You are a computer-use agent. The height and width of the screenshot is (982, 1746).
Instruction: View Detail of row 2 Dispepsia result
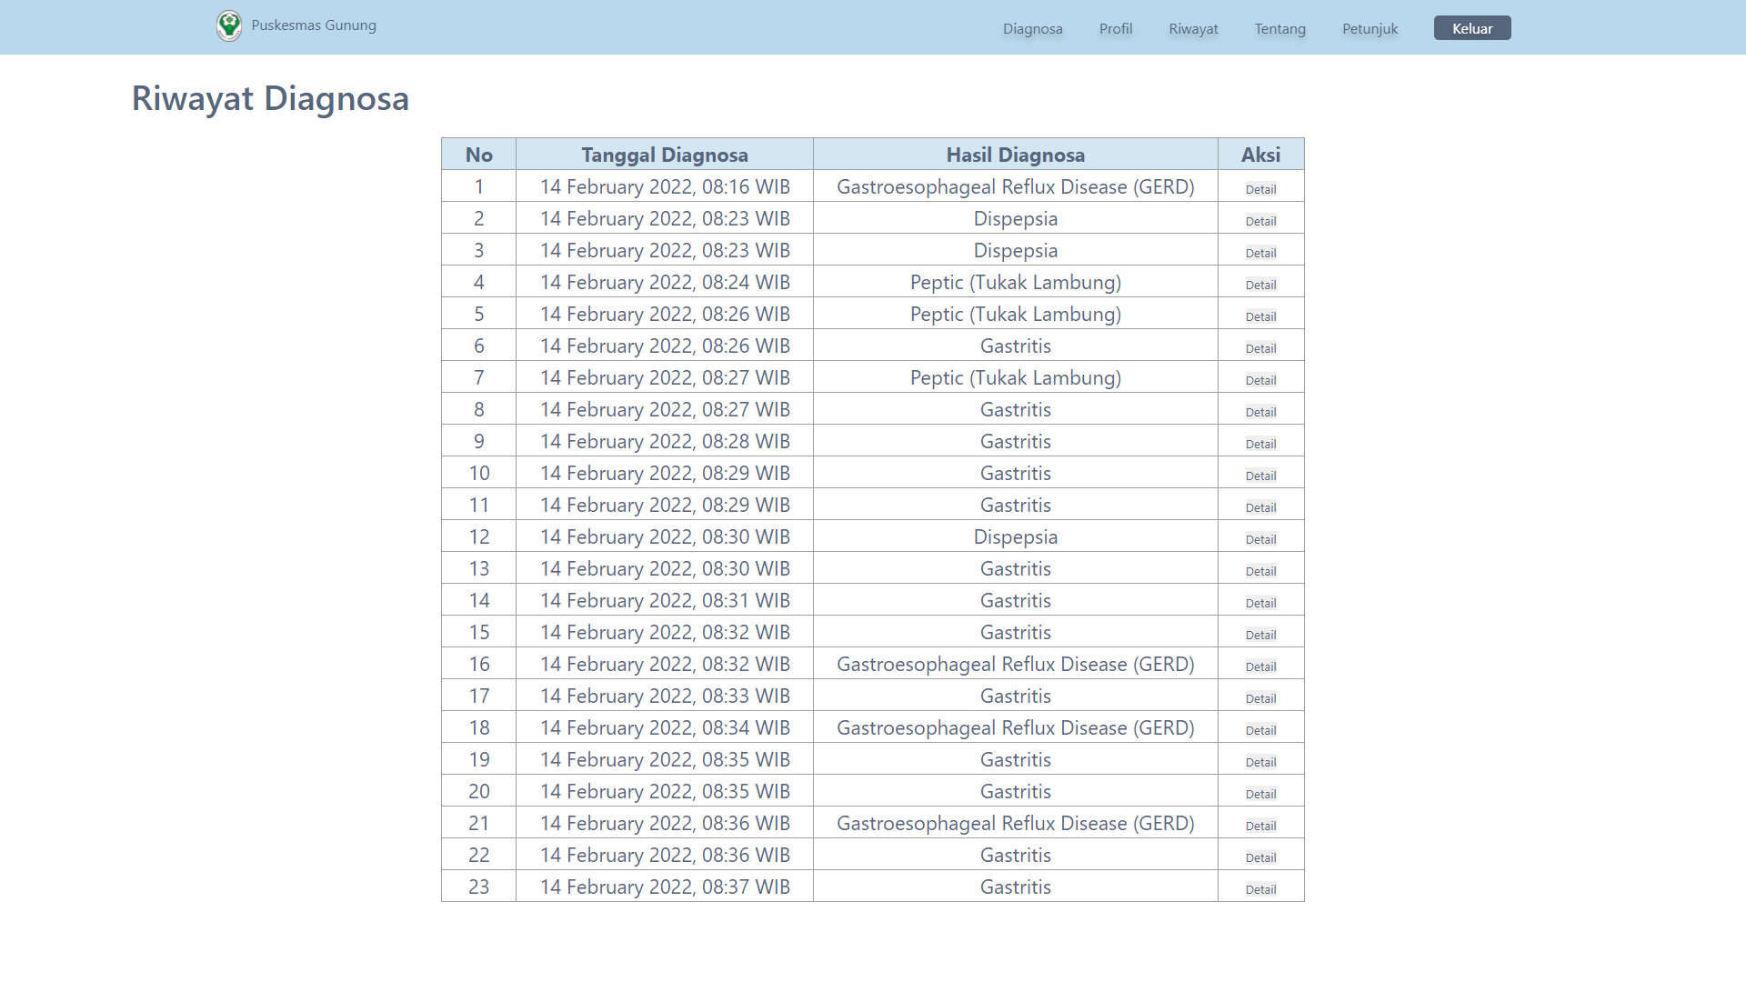(1260, 221)
